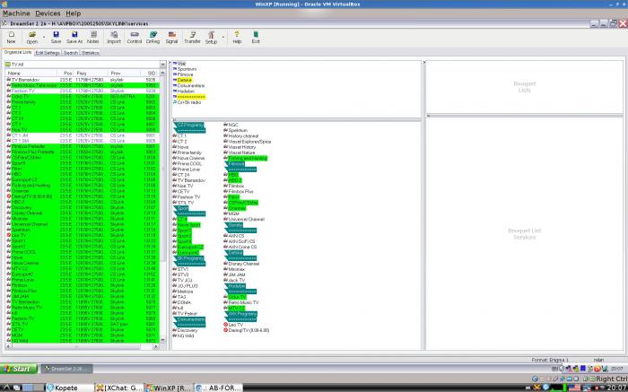Click the New toolbar icon
Image resolution: width=628 pixels, height=392 pixels.
(x=11, y=38)
